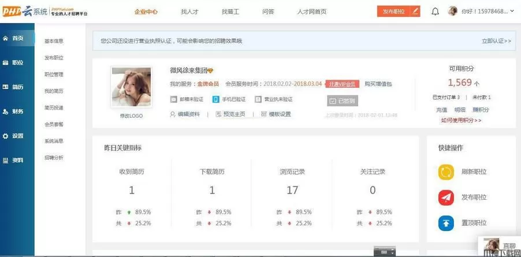Click the company logo photo
This screenshot has width=521, height=257.
131,87
